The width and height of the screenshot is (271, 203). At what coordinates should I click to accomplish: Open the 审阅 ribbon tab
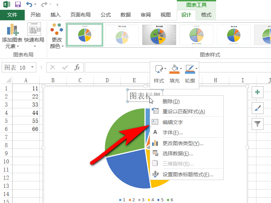click(x=146, y=15)
